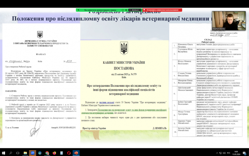Screen dimensions: 249x156
Task: Click the green screen-sharing status bar
Action: [100, 10]
